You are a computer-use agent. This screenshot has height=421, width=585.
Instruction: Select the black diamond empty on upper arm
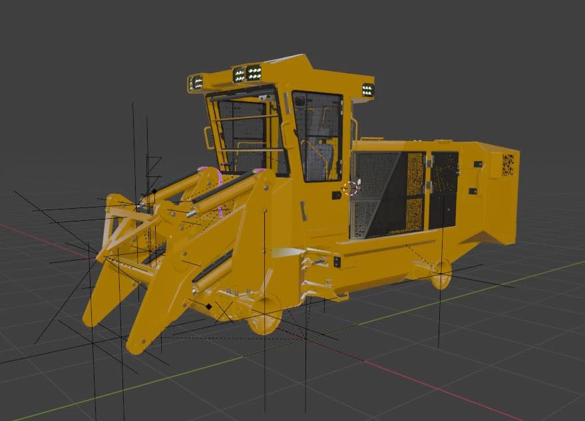click(x=154, y=192)
